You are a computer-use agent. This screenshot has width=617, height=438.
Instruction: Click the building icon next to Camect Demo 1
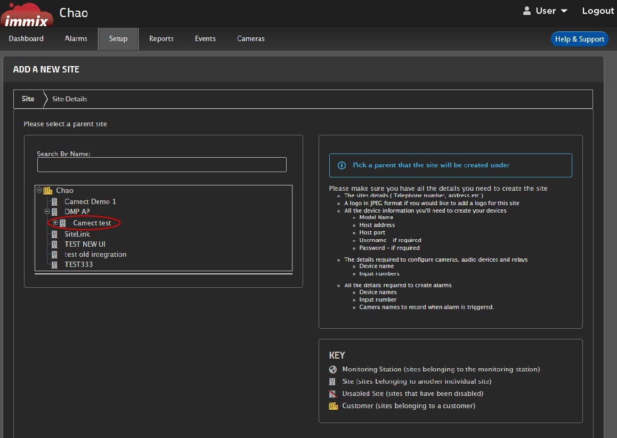54,202
